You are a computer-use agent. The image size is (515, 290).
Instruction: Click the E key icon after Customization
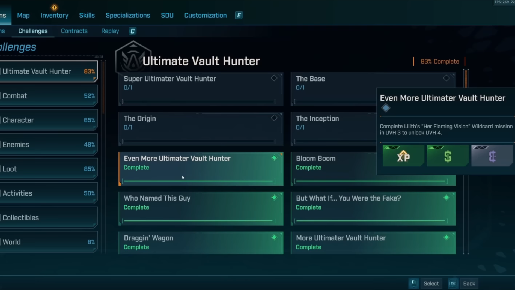click(x=239, y=16)
